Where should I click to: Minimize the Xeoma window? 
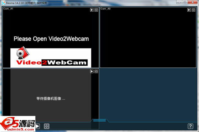pos(179,2)
